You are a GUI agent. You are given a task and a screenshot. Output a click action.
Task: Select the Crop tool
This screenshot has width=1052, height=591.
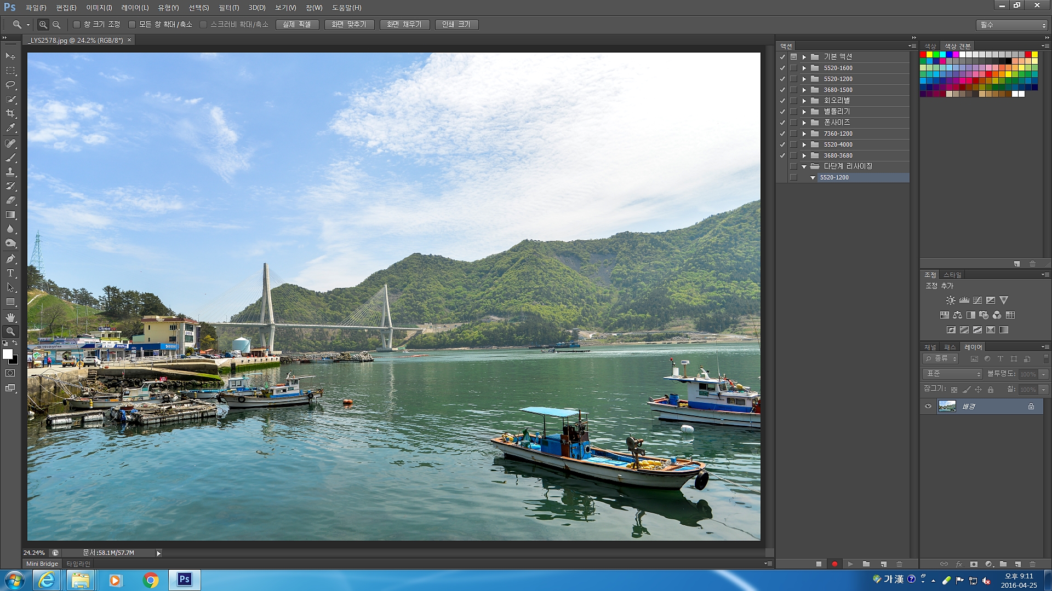tap(10, 113)
